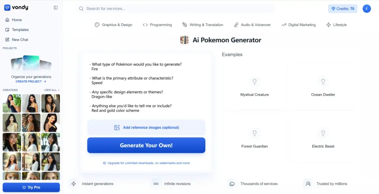This screenshot has height=194, width=379.
Task: Expand creations with View All
Action: coord(52,90)
